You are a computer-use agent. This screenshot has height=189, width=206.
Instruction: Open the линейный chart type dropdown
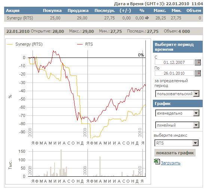click(x=196, y=125)
